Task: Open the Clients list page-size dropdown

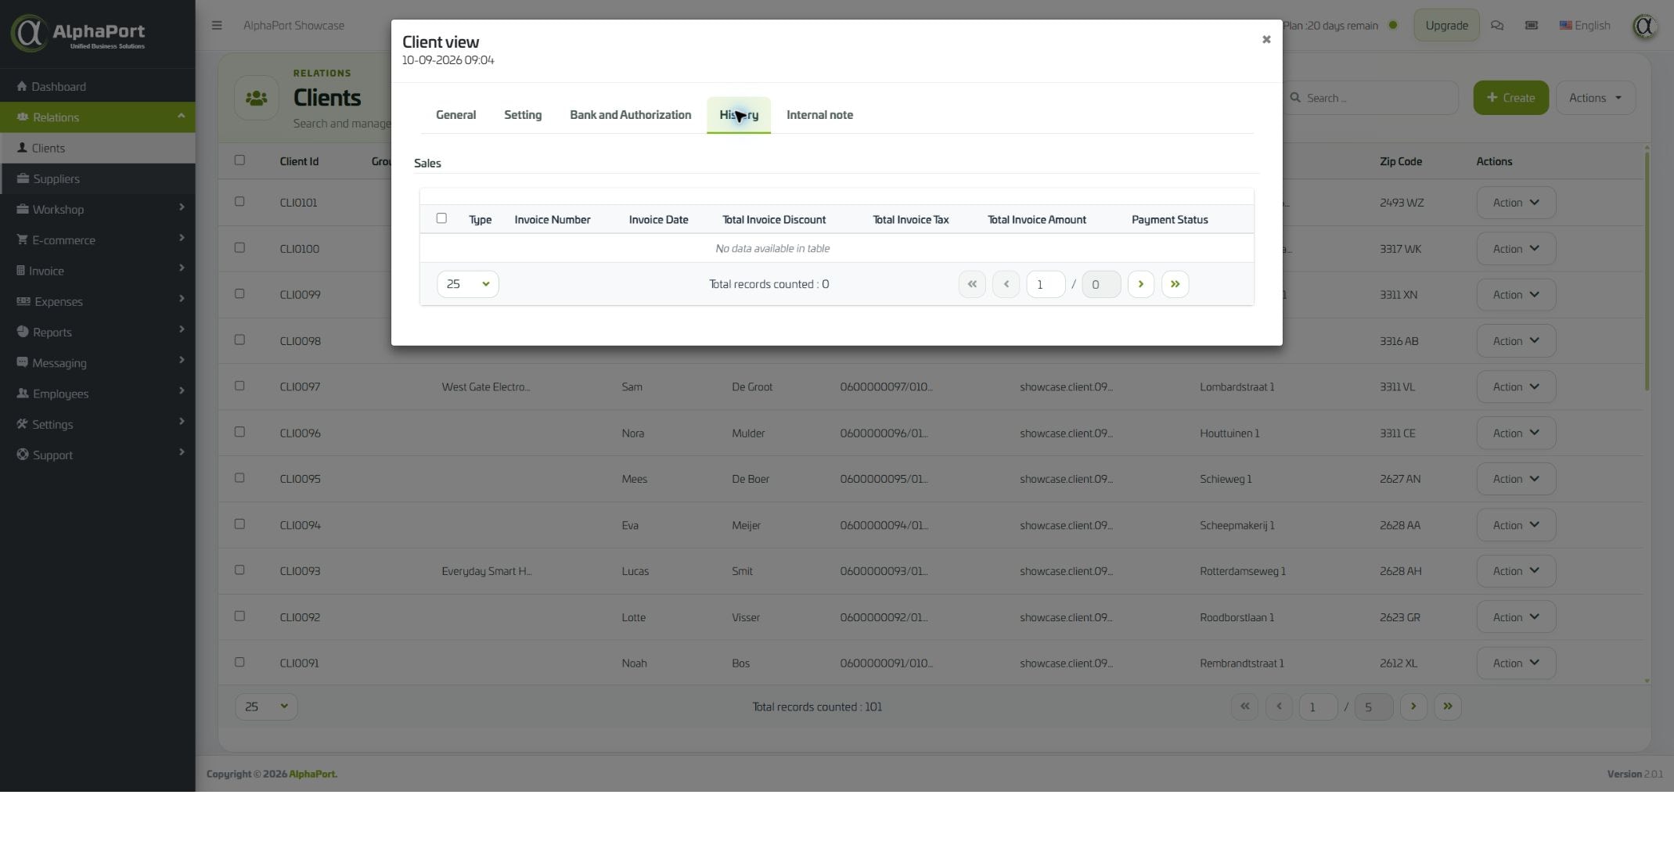Action: [266, 707]
